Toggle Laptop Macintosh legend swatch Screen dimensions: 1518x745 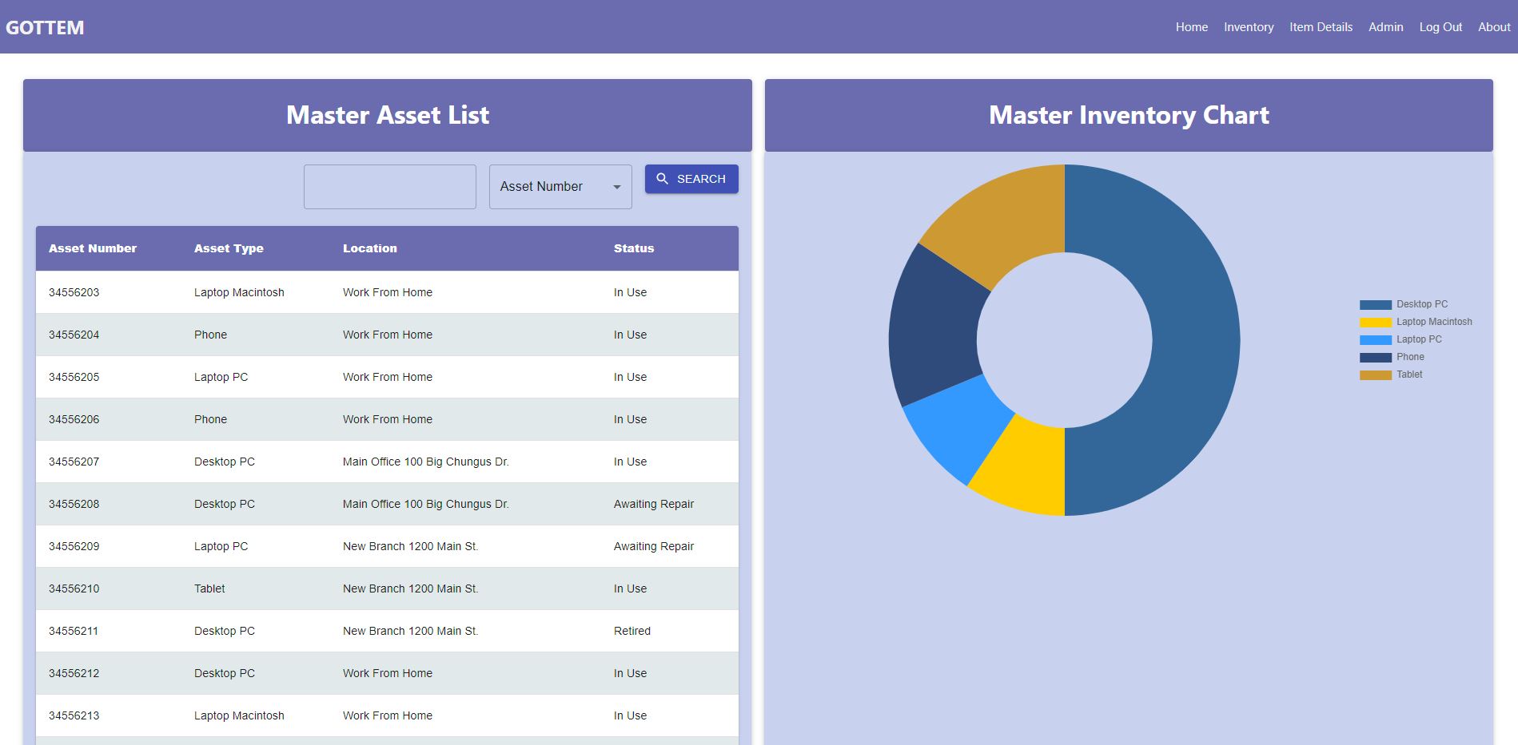(1375, 323)
